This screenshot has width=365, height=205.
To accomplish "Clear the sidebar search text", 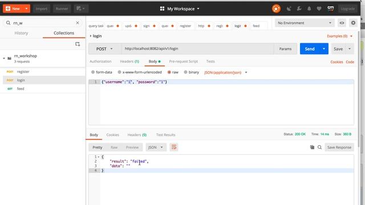I will pos(78,23).
